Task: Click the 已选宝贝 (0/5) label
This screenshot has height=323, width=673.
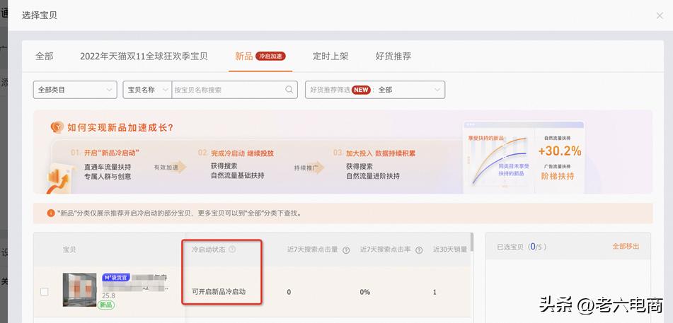Action: (x=522, y=247)
